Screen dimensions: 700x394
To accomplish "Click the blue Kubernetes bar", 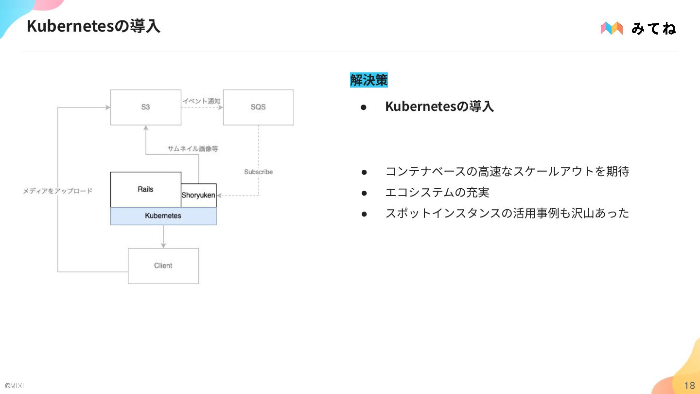I will (x=163, y=216).
